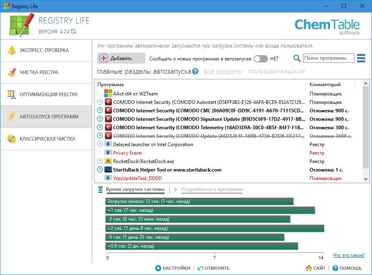Select AAct x64 от WZTeam entry
Viewport: 372px width, 275px height.
tap(135, 94)
